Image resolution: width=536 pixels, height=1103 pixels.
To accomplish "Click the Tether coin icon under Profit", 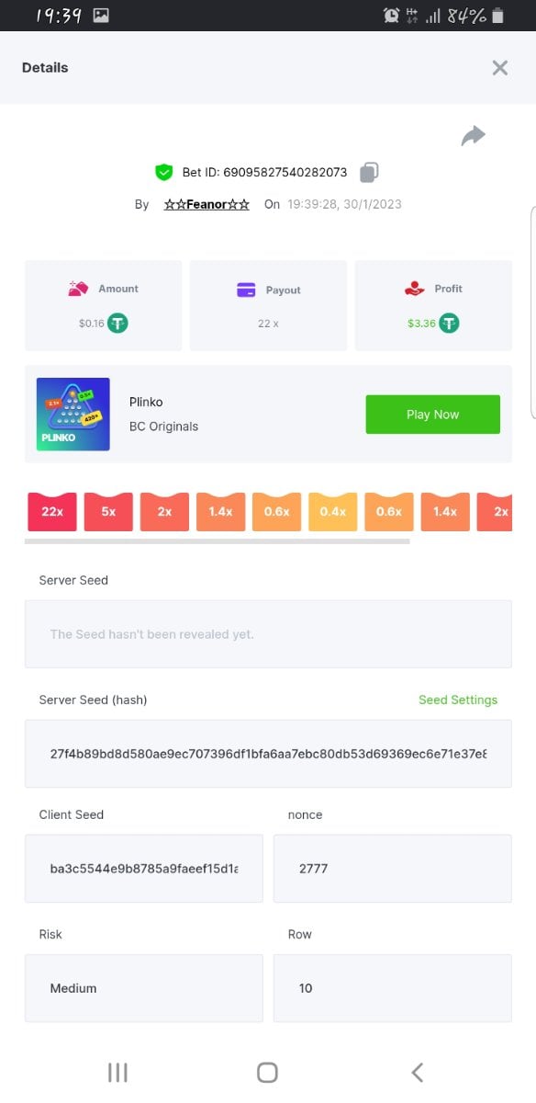I will click(449, 323).
